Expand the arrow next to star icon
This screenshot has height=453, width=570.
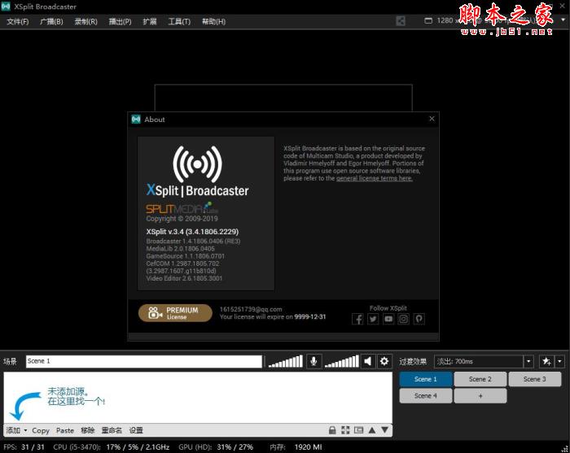click(560, 361)
